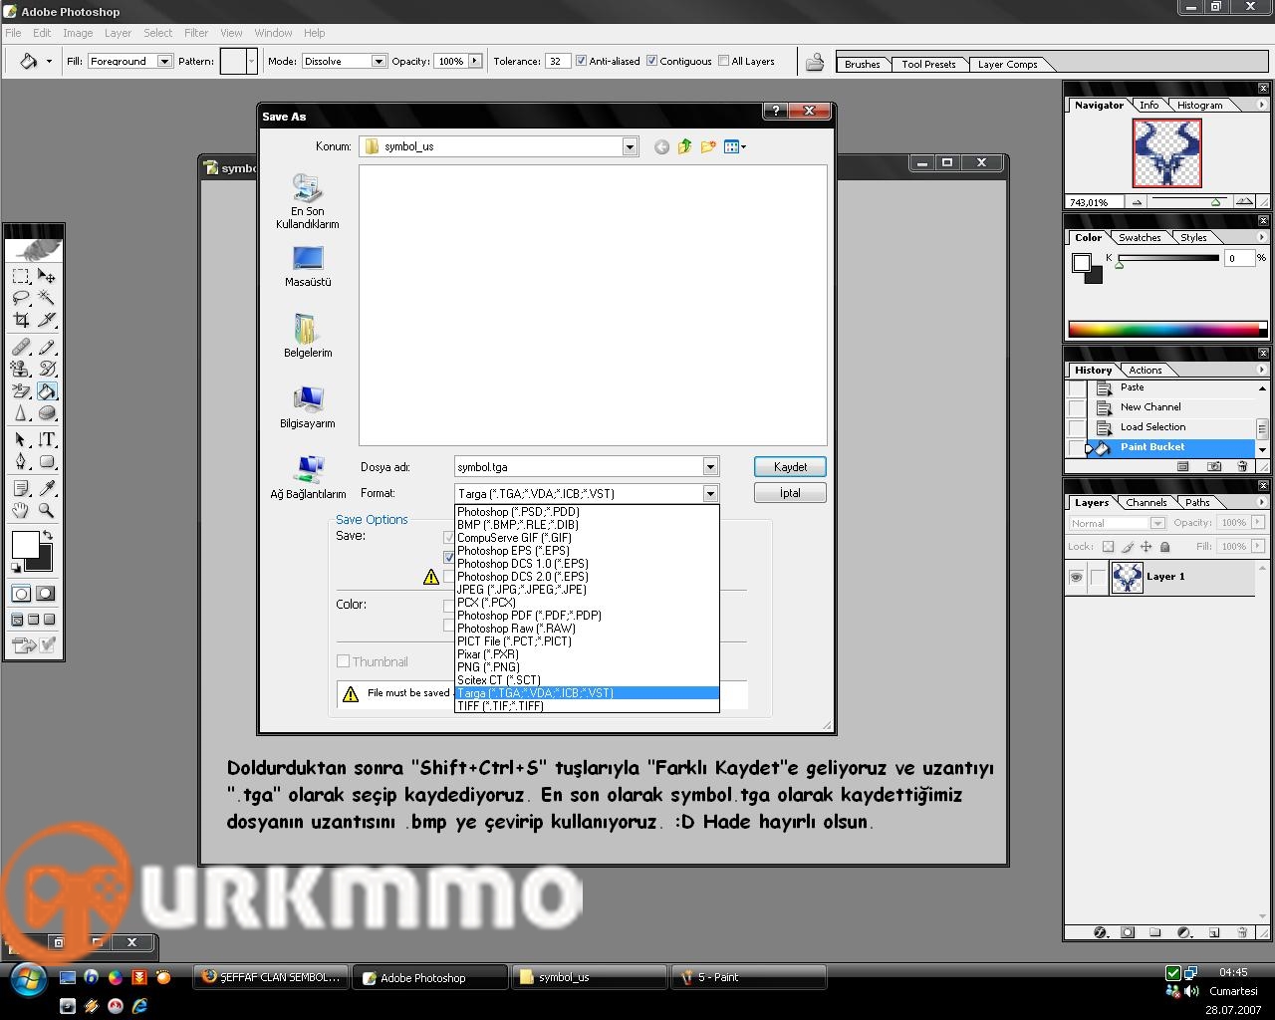This screenshot has width=1275, height=1020.
Task: Select the Healing Brush tool
Action: click(x=21, y=347)
